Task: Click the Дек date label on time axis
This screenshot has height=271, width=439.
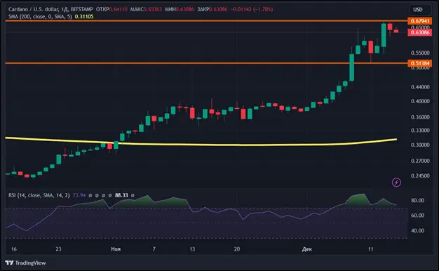Action: coord(307,249)
